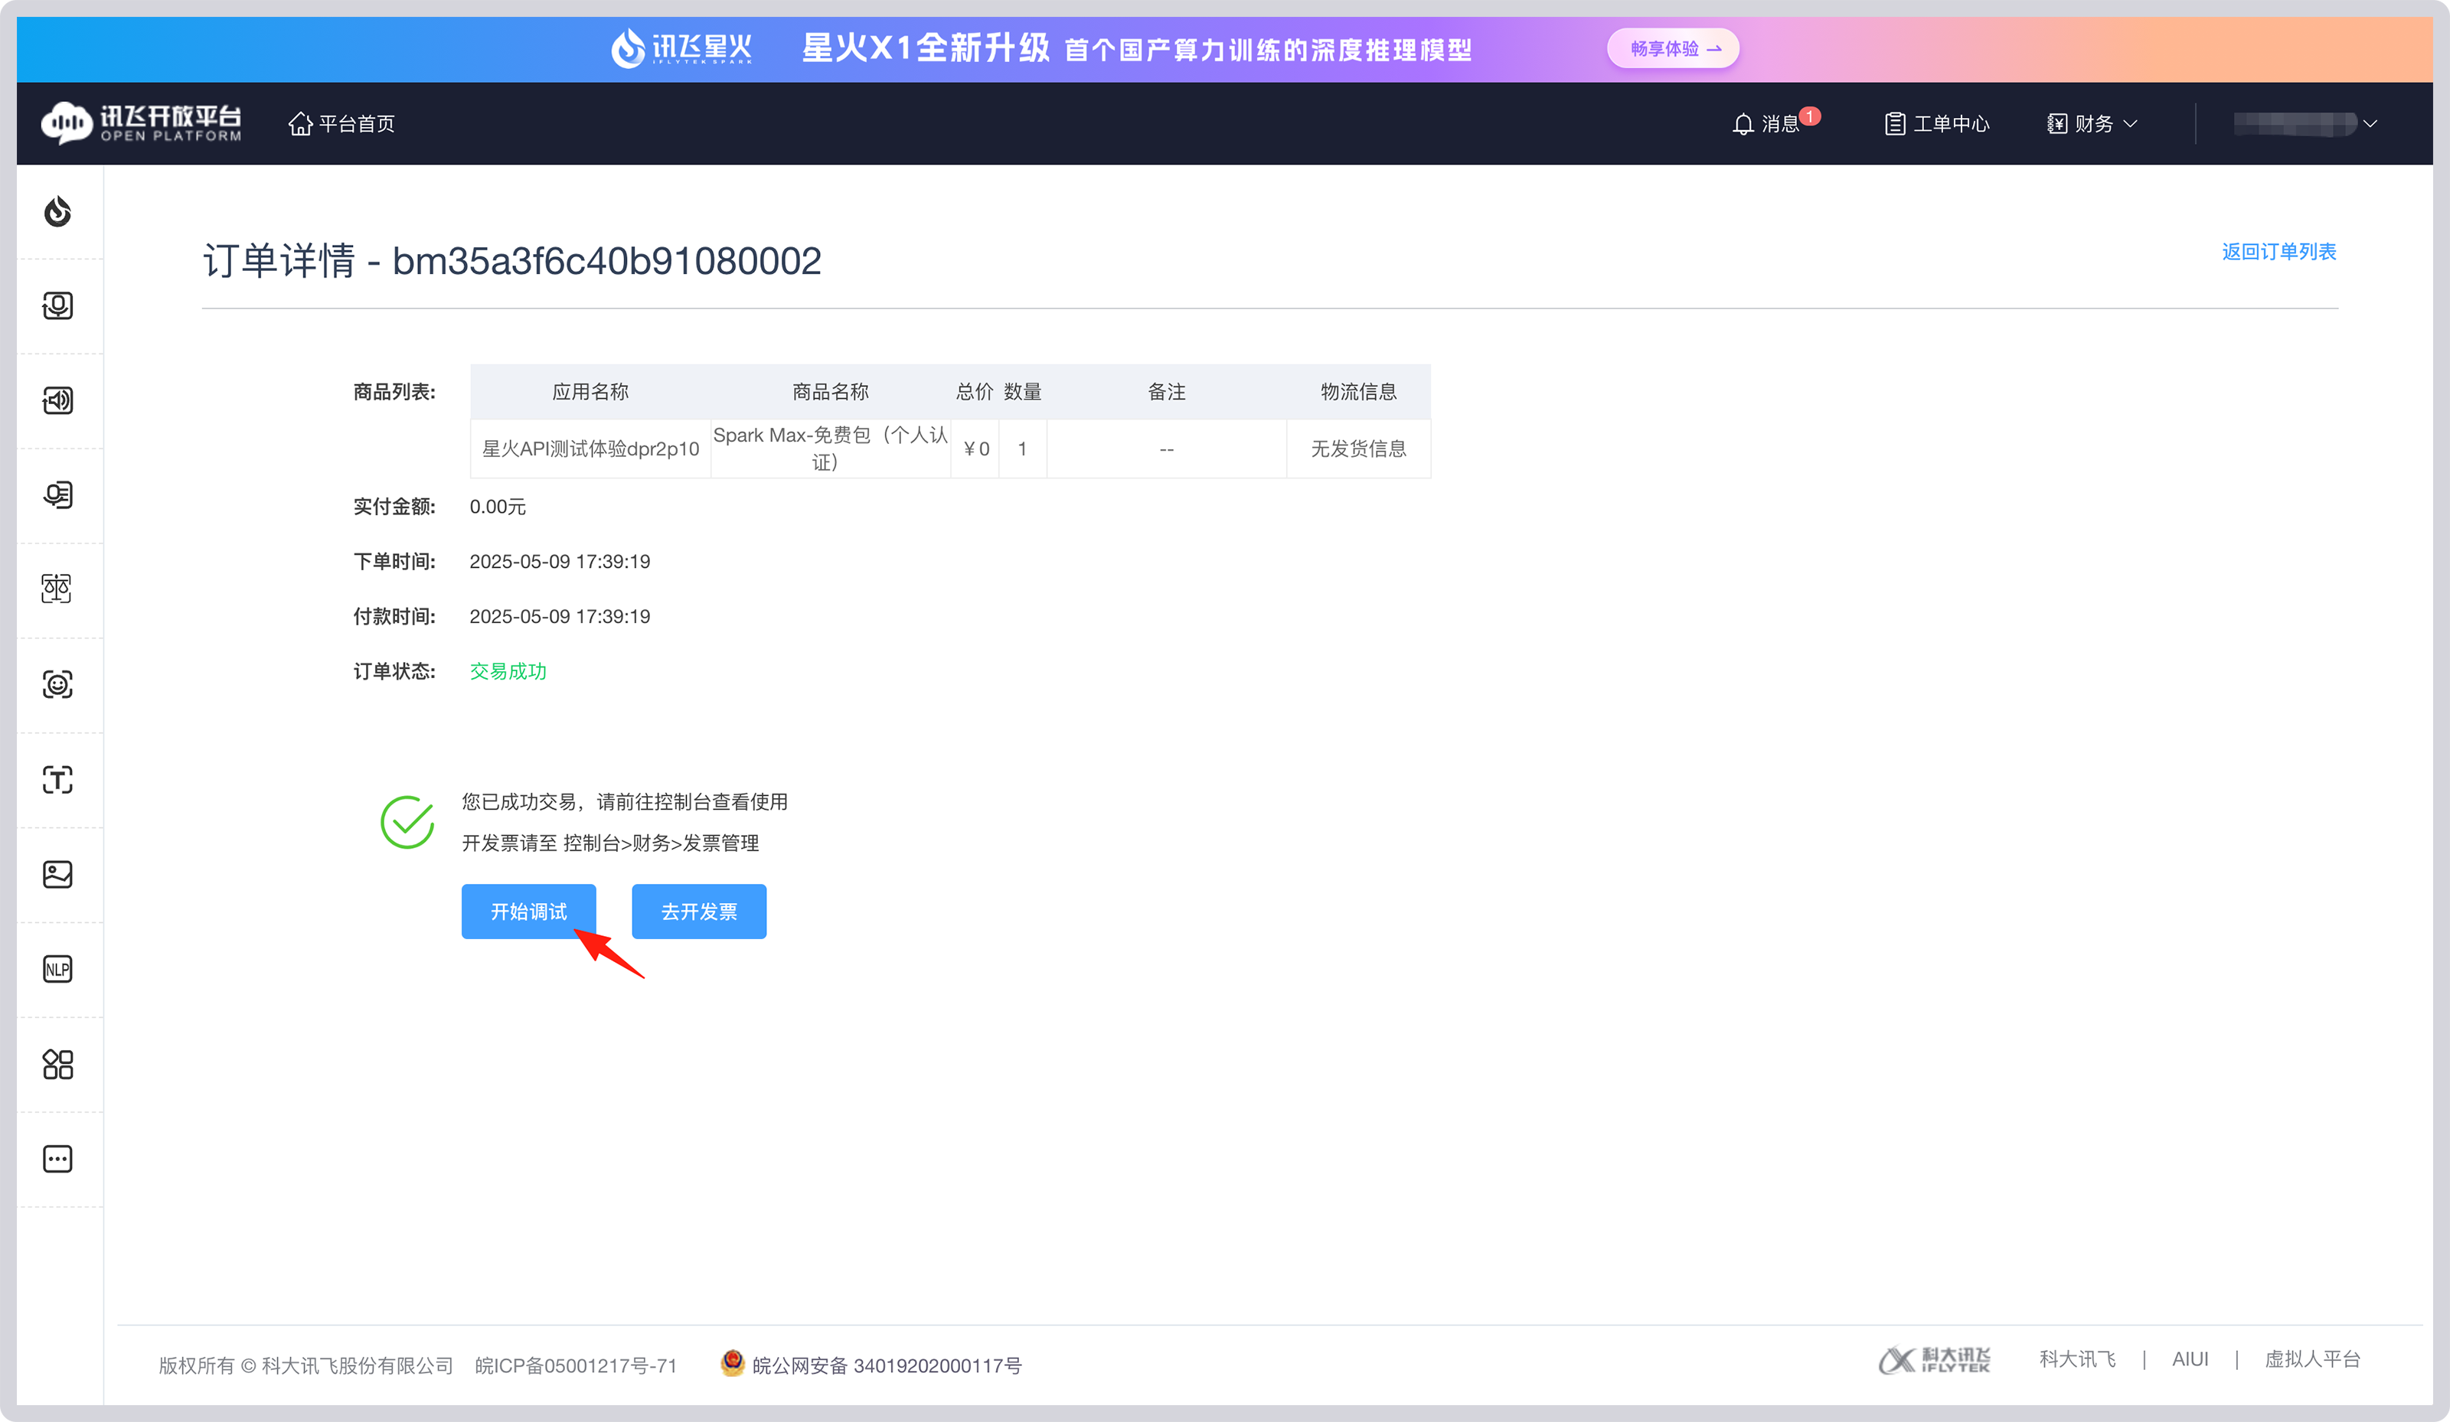Open the speech recognition icon in sidebar

tap(58, 305)
